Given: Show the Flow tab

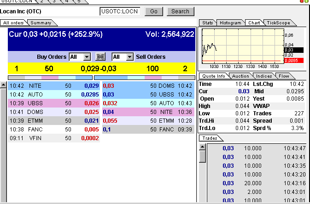Looking at the screenshot, I should [x=284, y=76].
